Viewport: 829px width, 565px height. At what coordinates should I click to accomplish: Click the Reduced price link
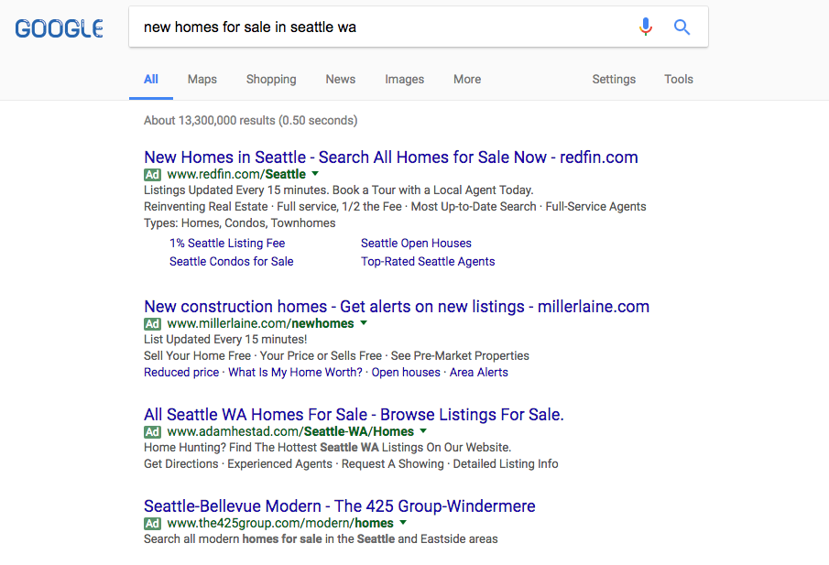point(181,372)
